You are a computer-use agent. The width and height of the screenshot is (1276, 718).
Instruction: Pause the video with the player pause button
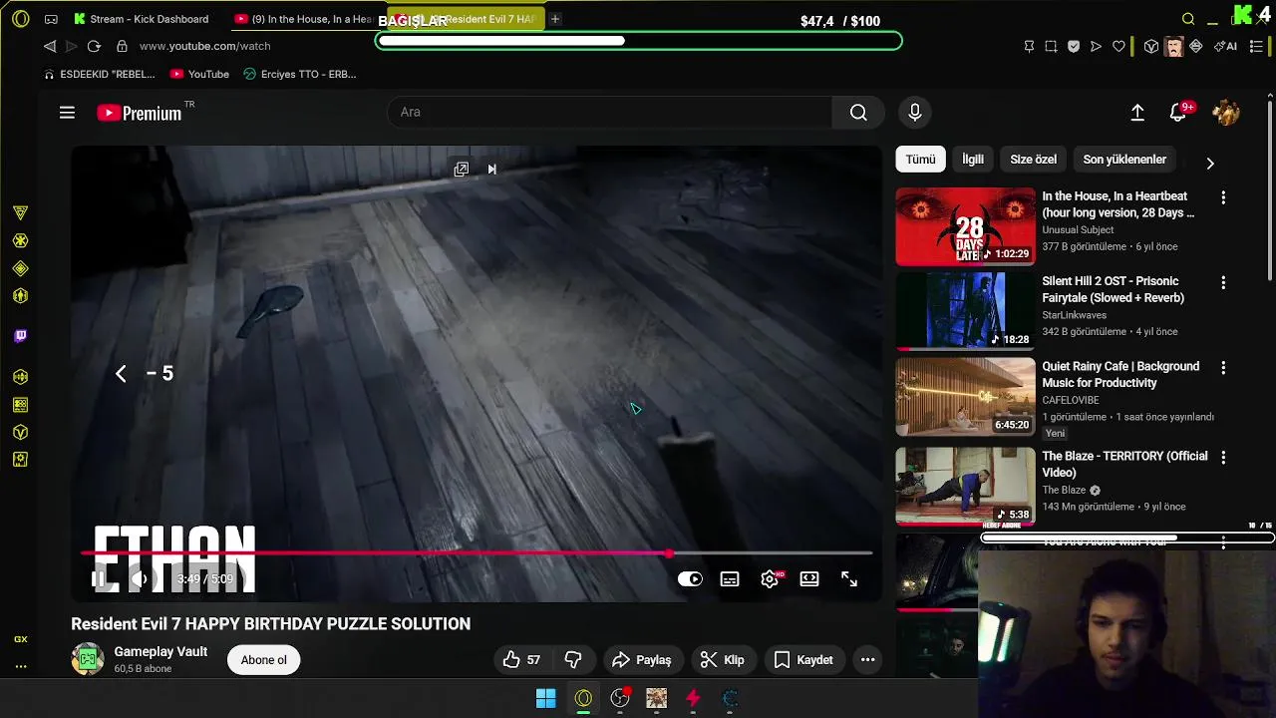coord(98,578)
